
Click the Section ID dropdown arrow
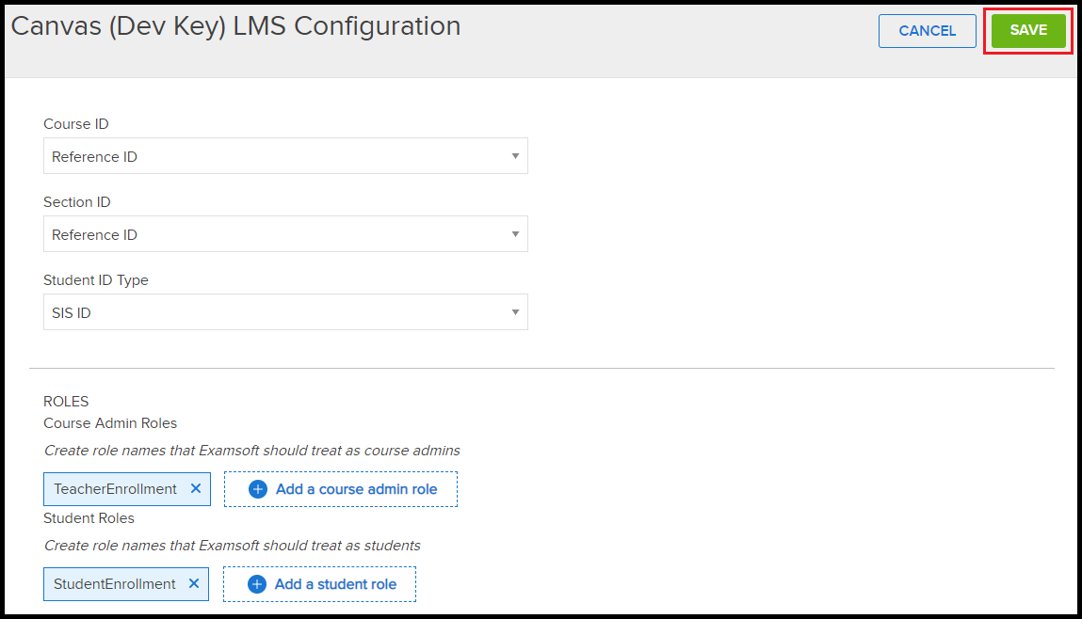pyautogui.click(x=516, y=233)
